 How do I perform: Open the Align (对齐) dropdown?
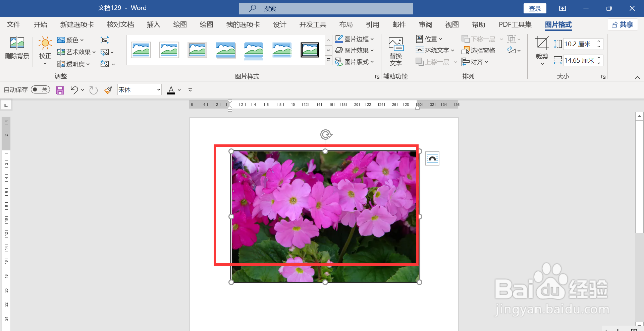(x=475, y=62)
